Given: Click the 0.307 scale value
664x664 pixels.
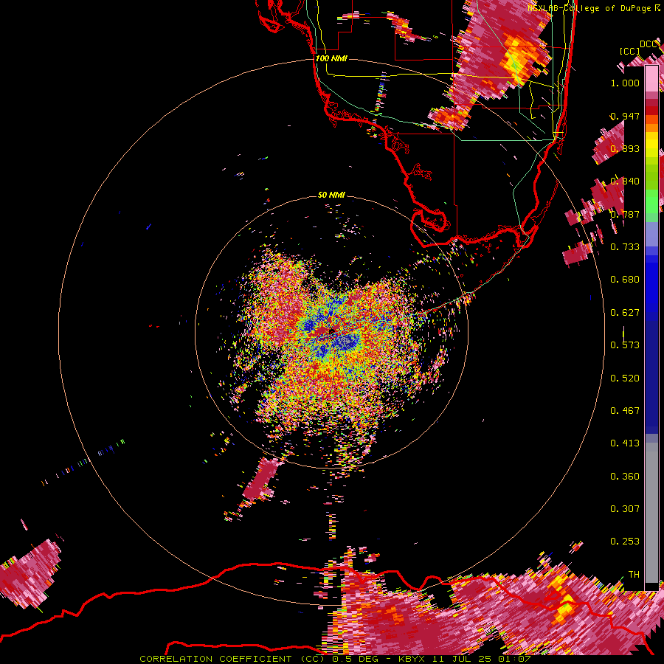Looking at the screenshot, I should coord(625,509).
